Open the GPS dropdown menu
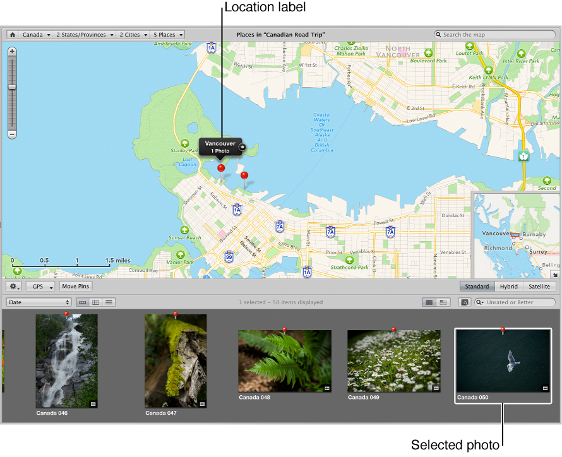 (40, 286)
